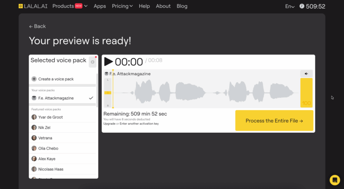Click the LALAL.AI logo
344x189 pixels.
pyautogui.click(x=33, y=6)
